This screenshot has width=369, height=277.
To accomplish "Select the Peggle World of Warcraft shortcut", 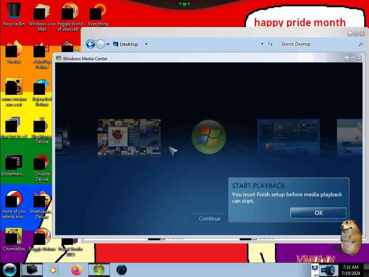I will (x=70, y=17).
